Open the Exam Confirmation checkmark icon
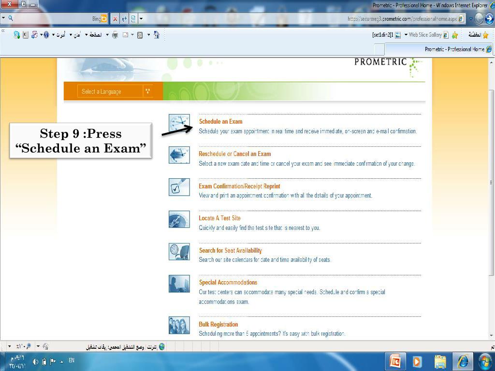Image resolution: width=495 pixels, height=371 pixels. tap(179, 187)
